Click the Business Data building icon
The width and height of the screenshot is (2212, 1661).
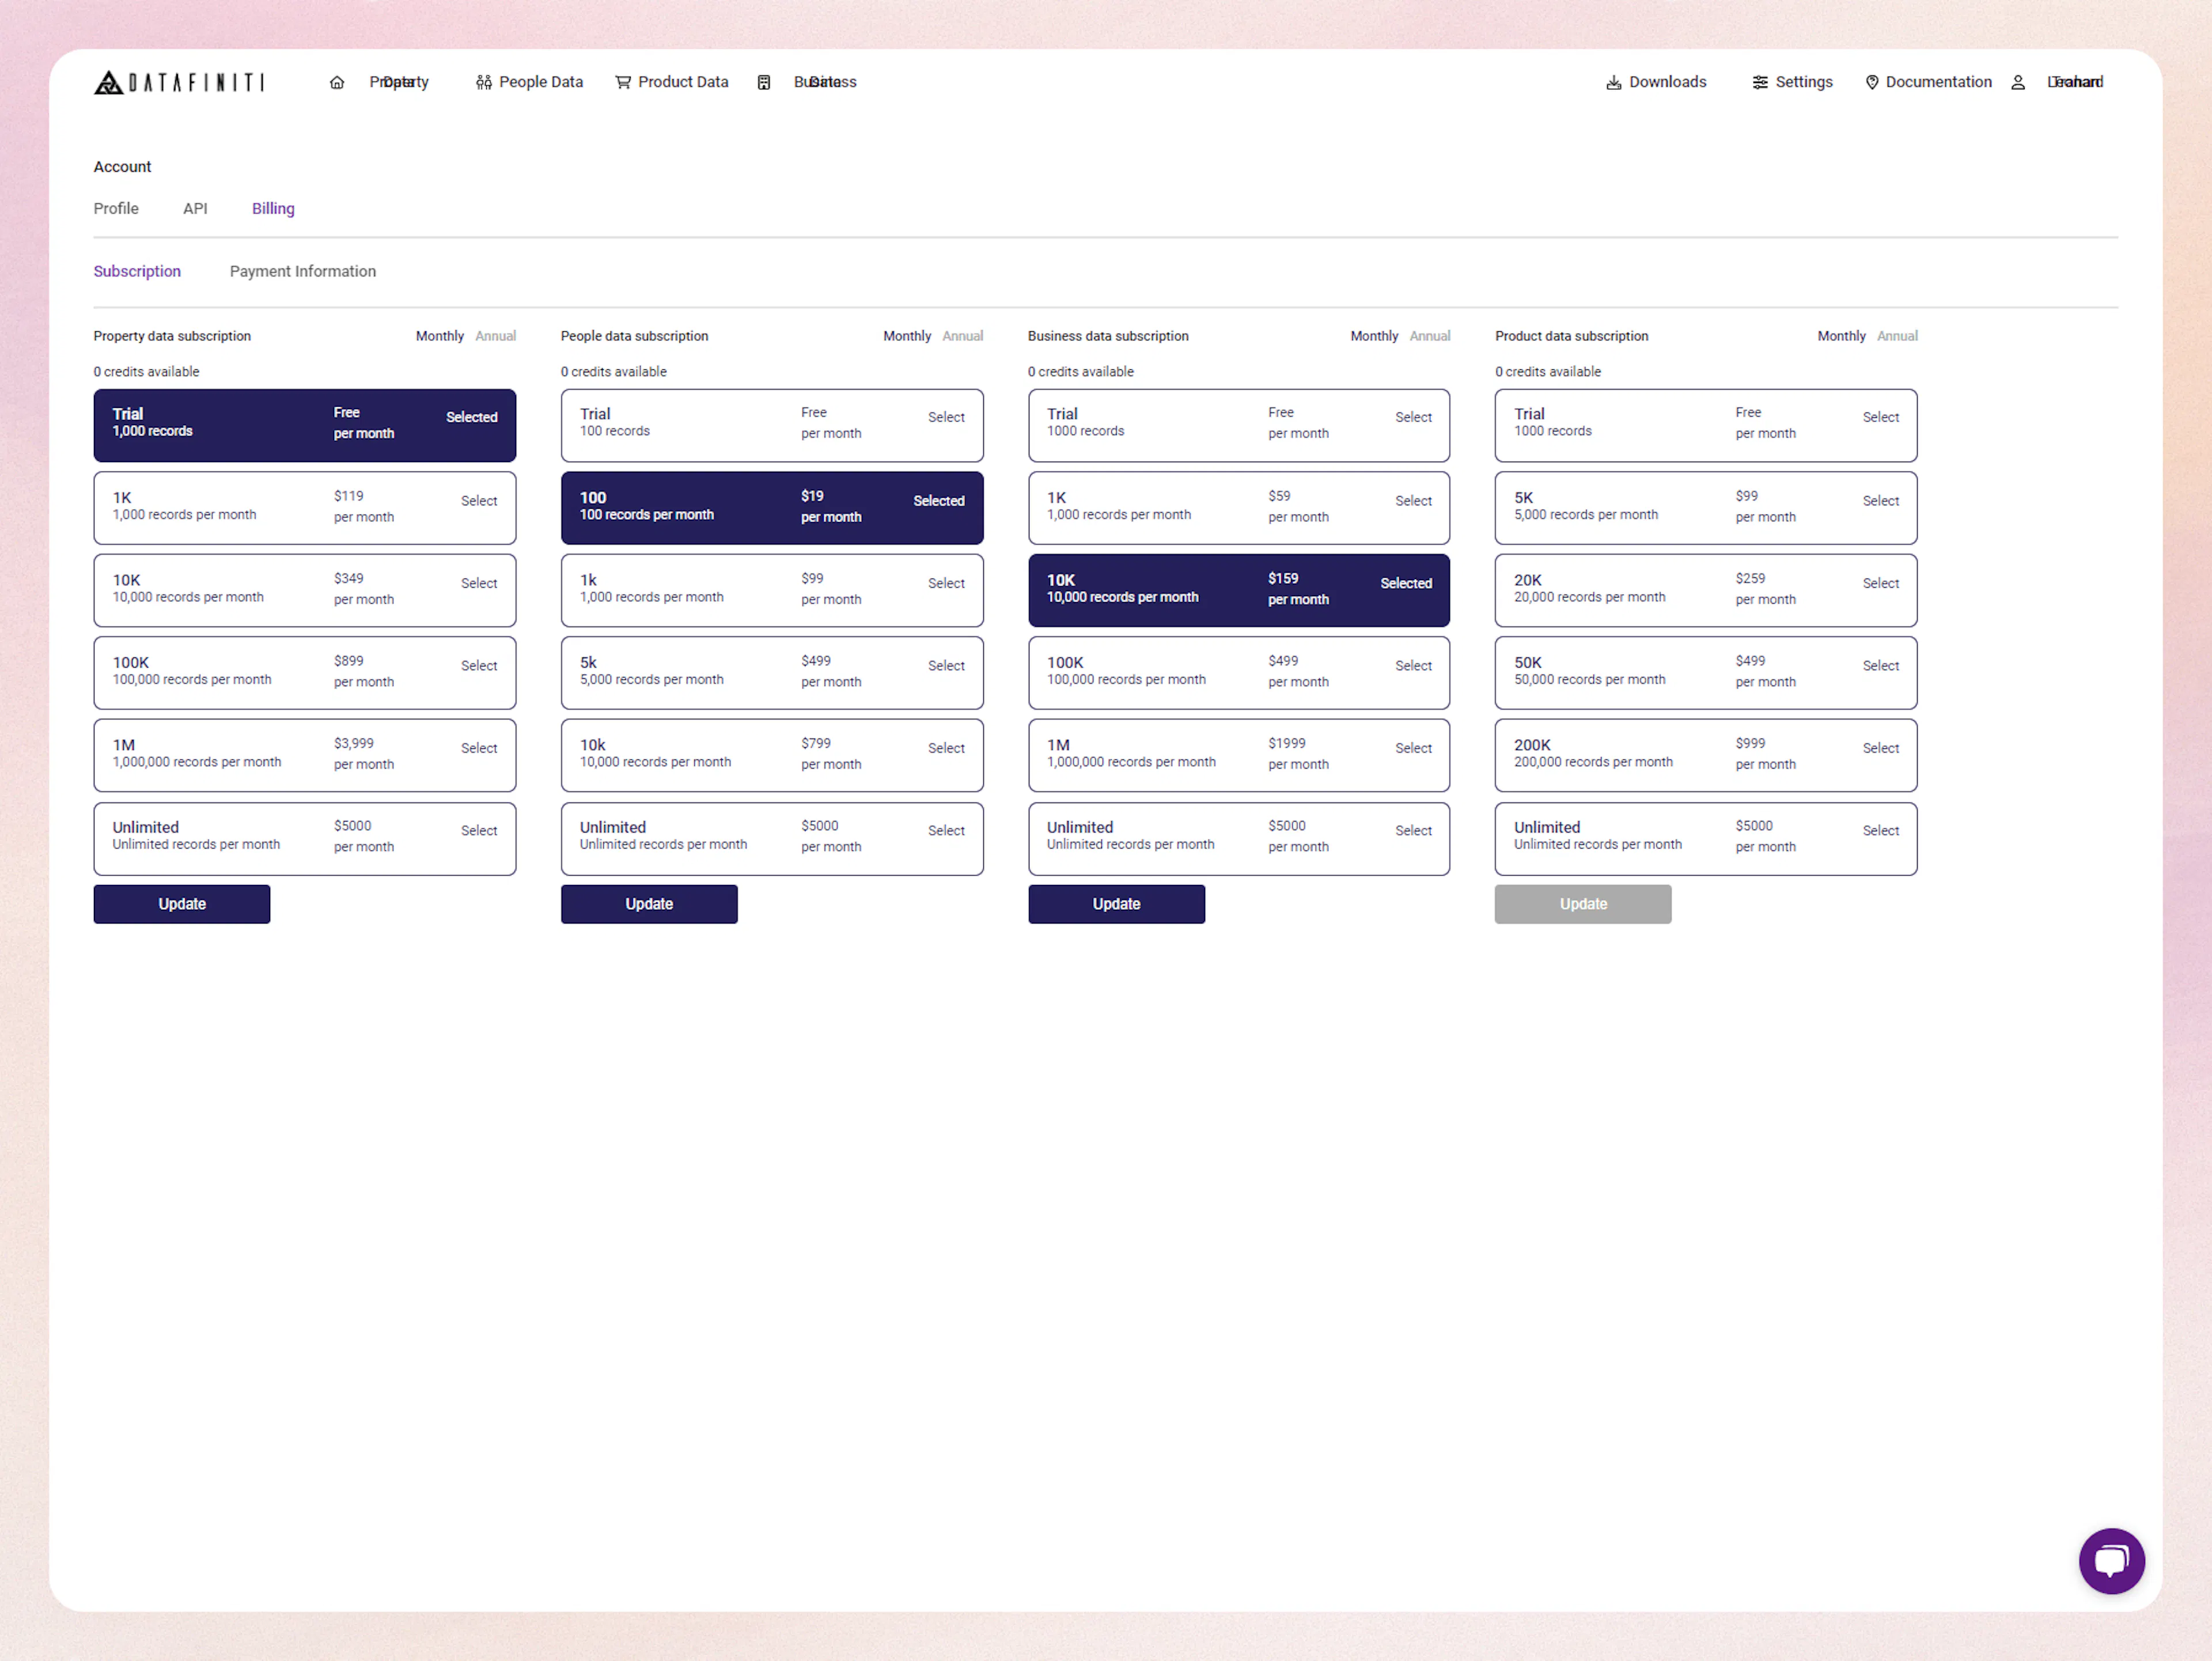[764, 83]
